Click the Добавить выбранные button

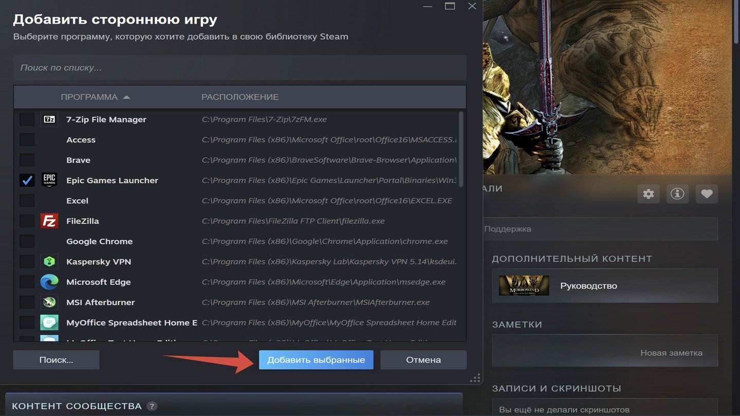(316, 360)
